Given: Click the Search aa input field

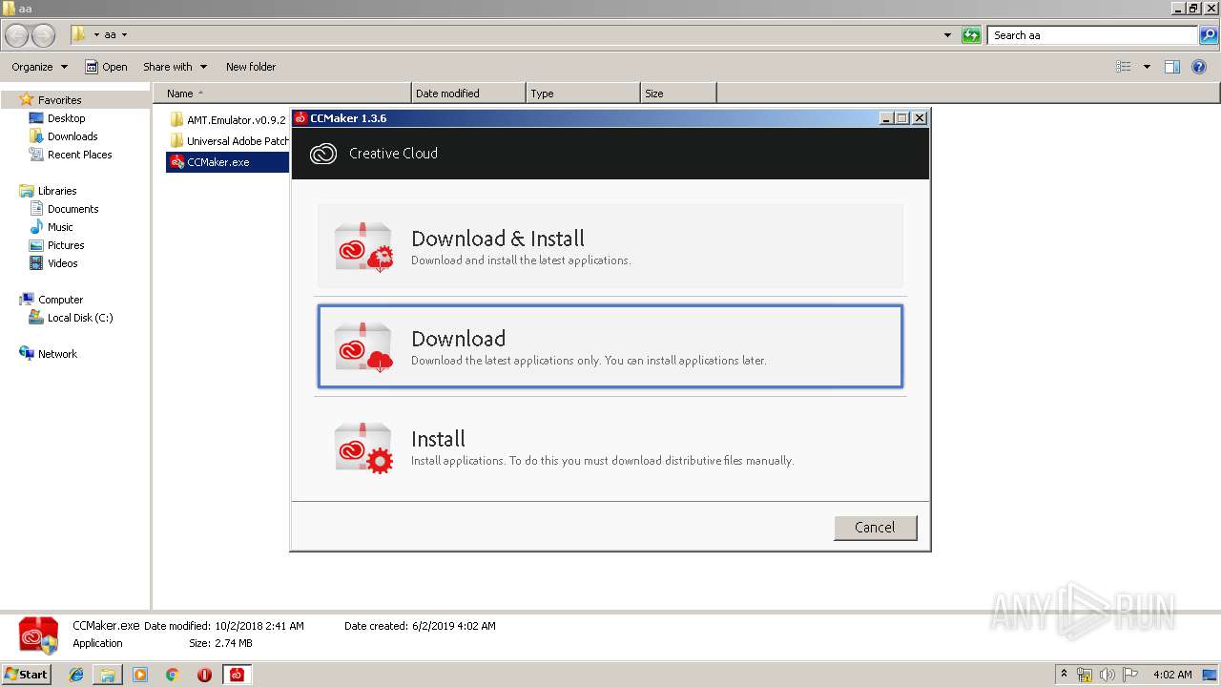Looking at the screenshot, I should (x=1092, y=35).
